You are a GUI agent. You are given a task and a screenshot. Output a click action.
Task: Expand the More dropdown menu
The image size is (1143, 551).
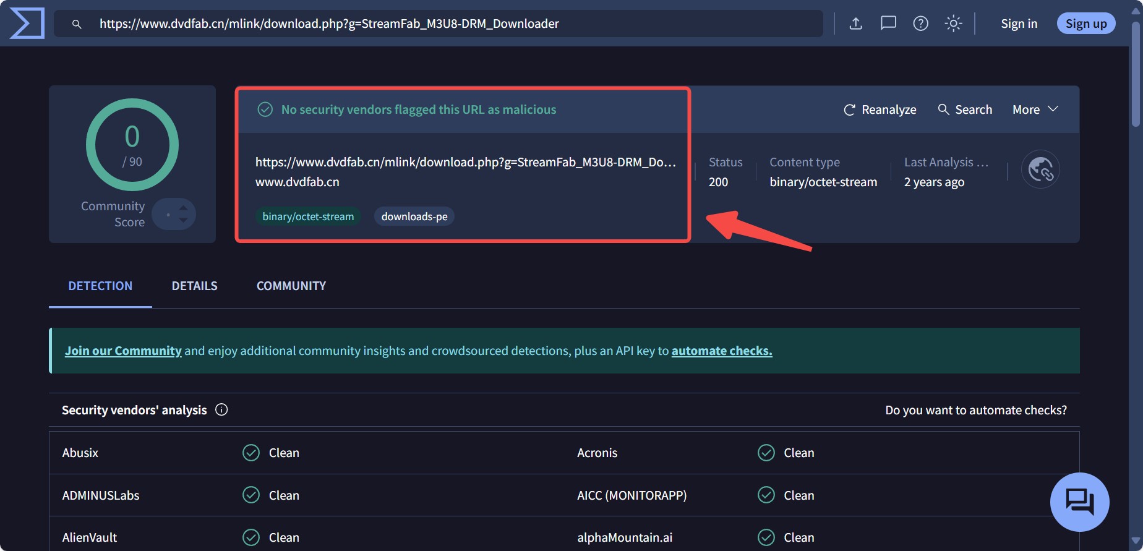pos(1035,109)
